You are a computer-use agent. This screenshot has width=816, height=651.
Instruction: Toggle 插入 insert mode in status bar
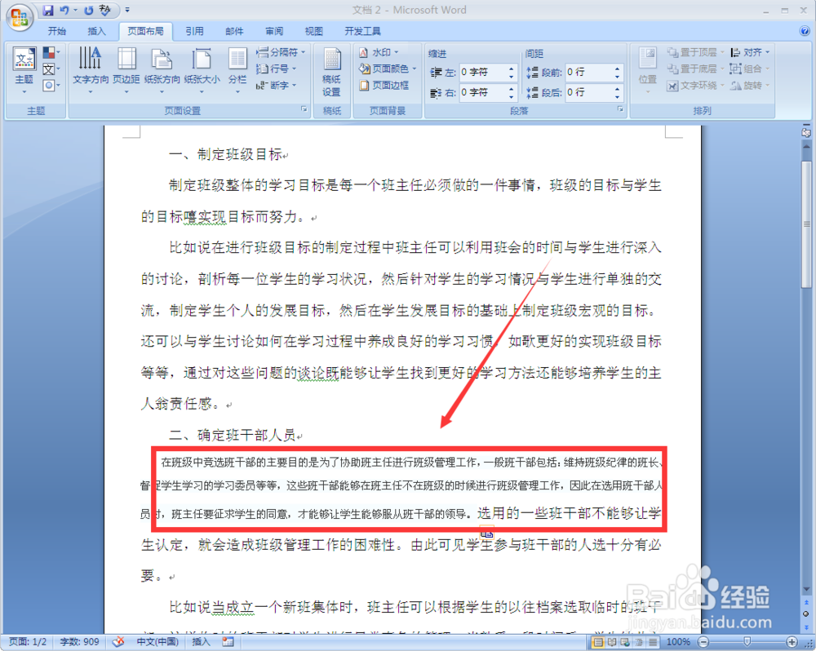tap(201, 642)
